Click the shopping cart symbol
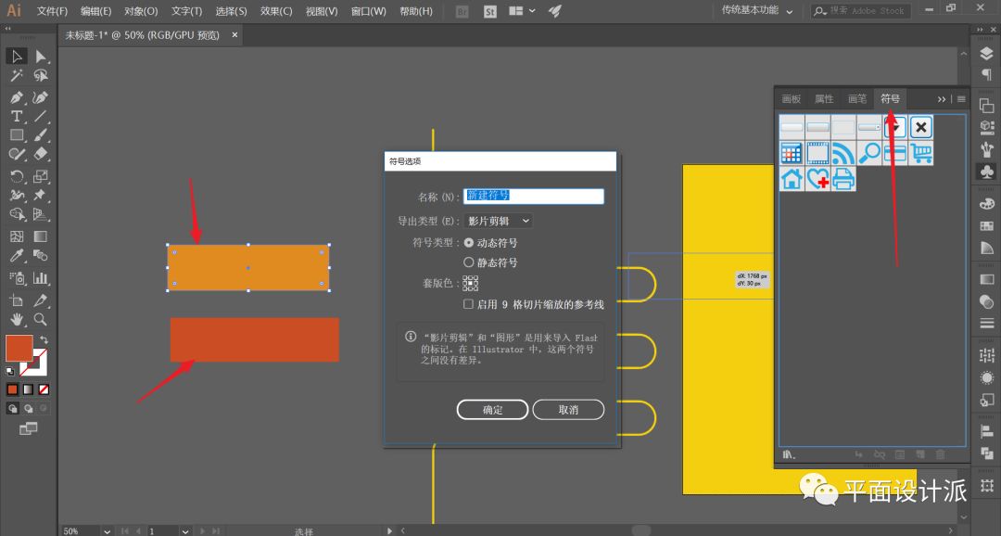 [920, 153]
